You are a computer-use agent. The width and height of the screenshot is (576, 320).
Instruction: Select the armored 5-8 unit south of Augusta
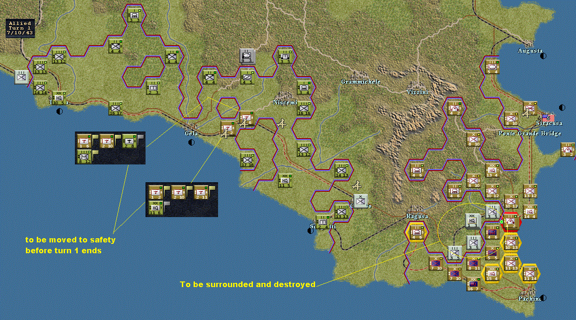click(492, 66)
